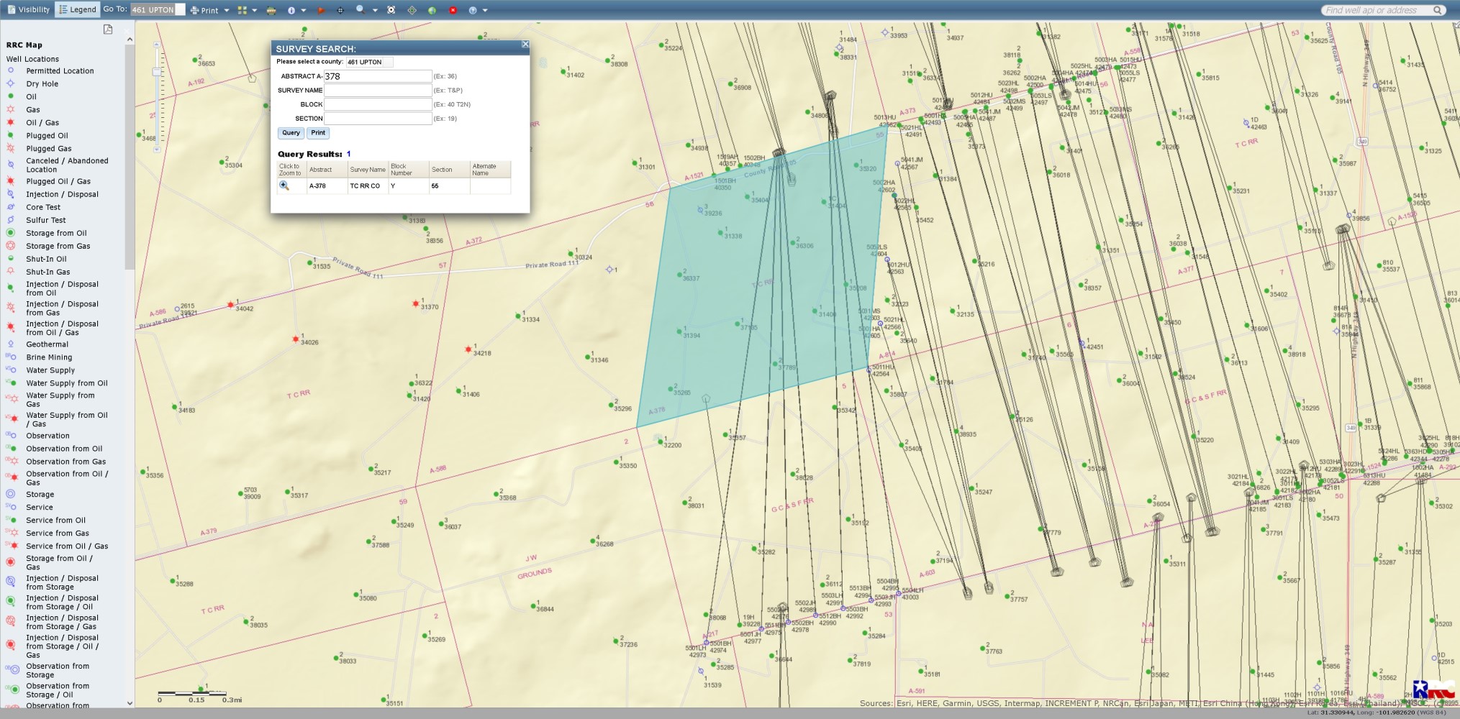Click the Dry Hole legend symbol

click(x=11, y=83)
